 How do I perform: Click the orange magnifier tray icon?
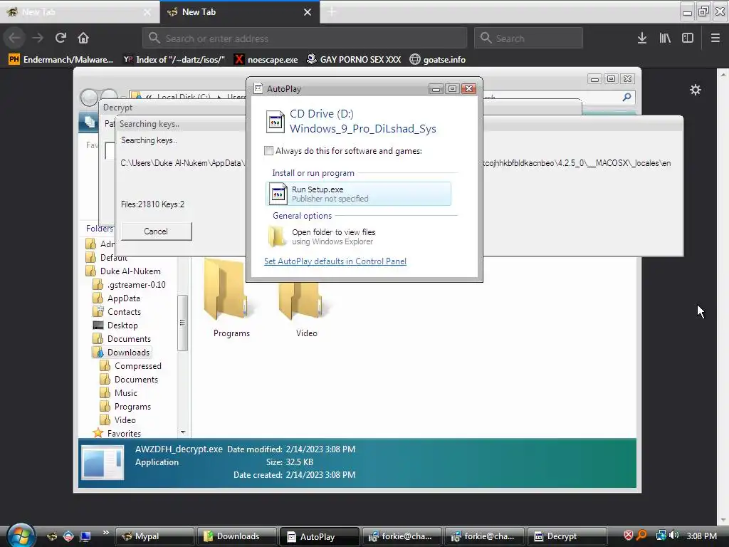[x=642, y=536]
